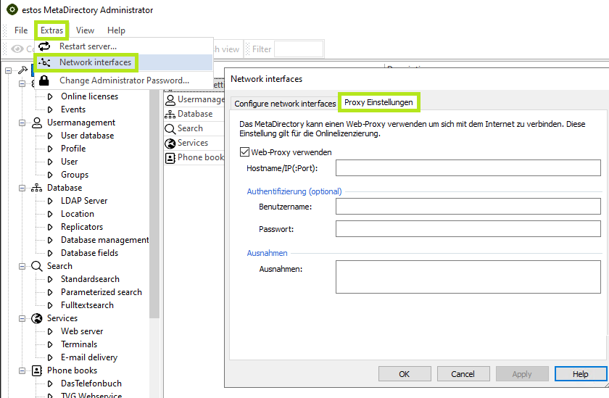Click the Search magnifier icon in tree

point(37,266)
